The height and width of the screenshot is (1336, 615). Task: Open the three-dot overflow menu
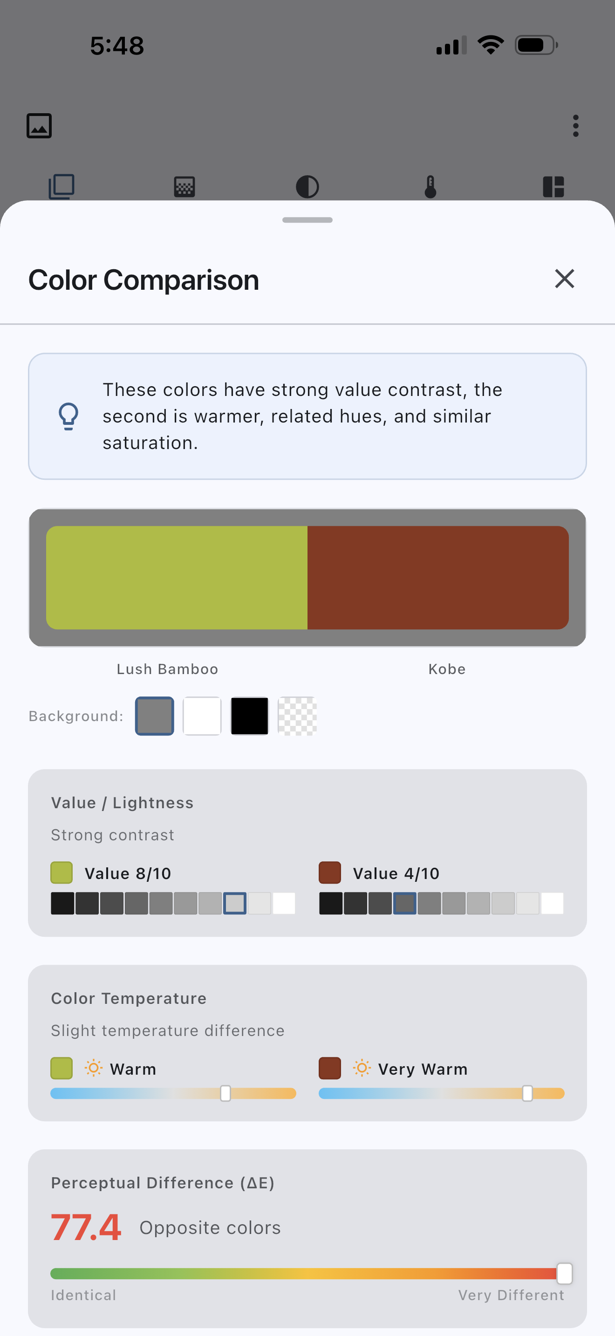[575, 125]
